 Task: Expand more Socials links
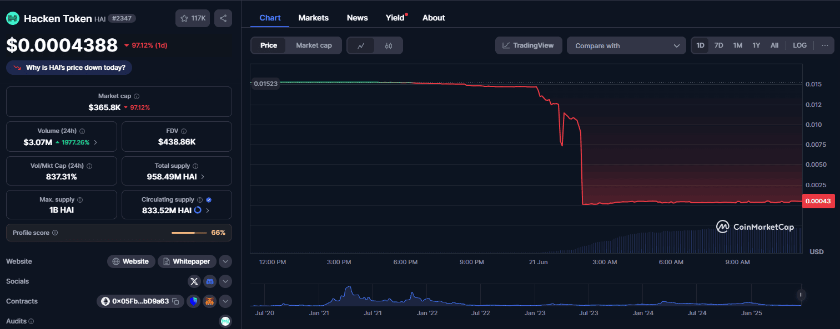tap(225, 281)
